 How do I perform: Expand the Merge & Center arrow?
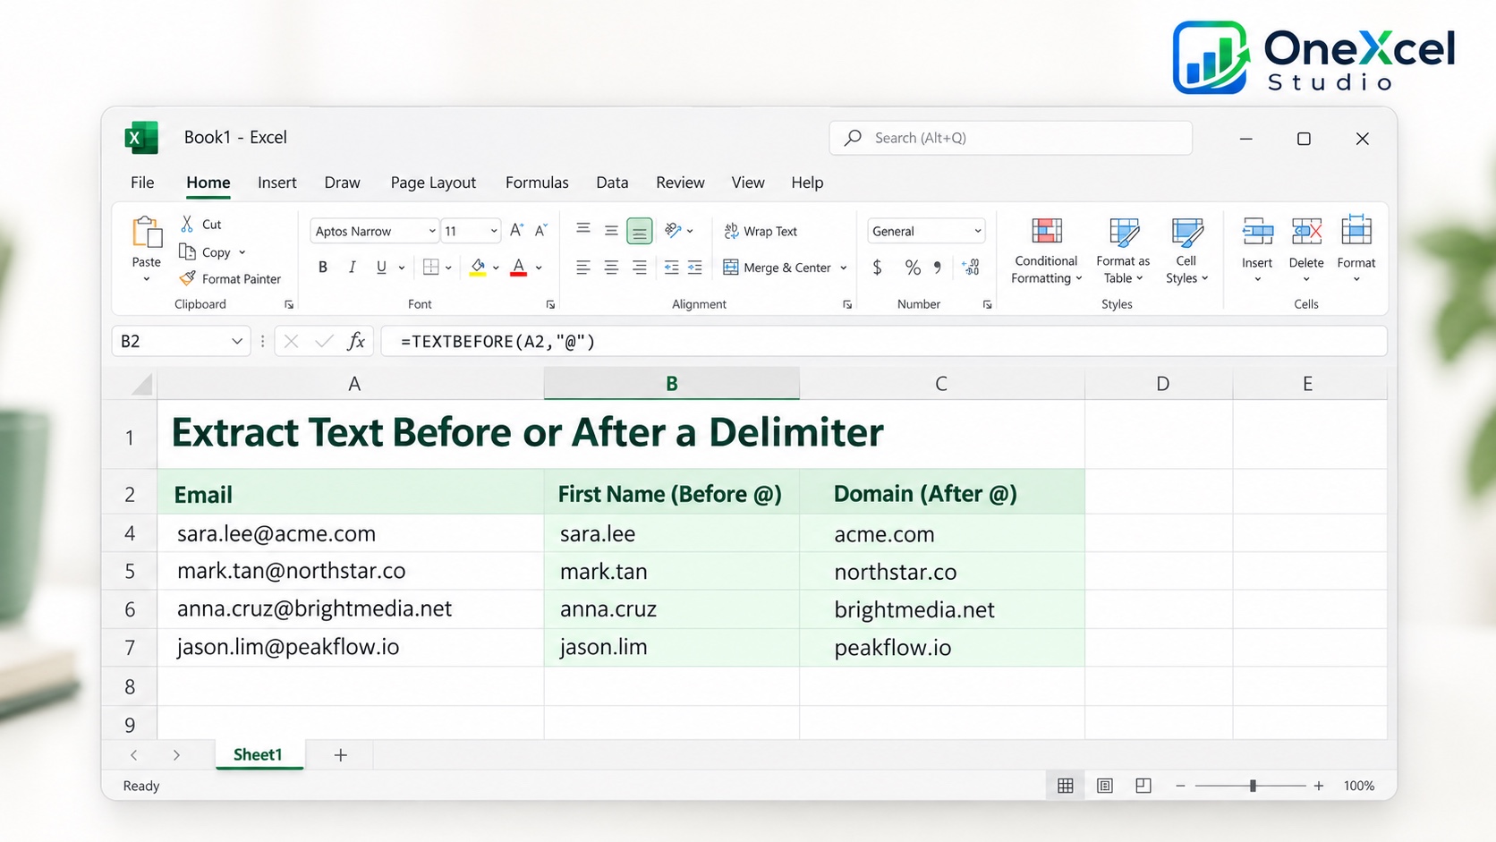pyautogui.click(x=844, y=268)
